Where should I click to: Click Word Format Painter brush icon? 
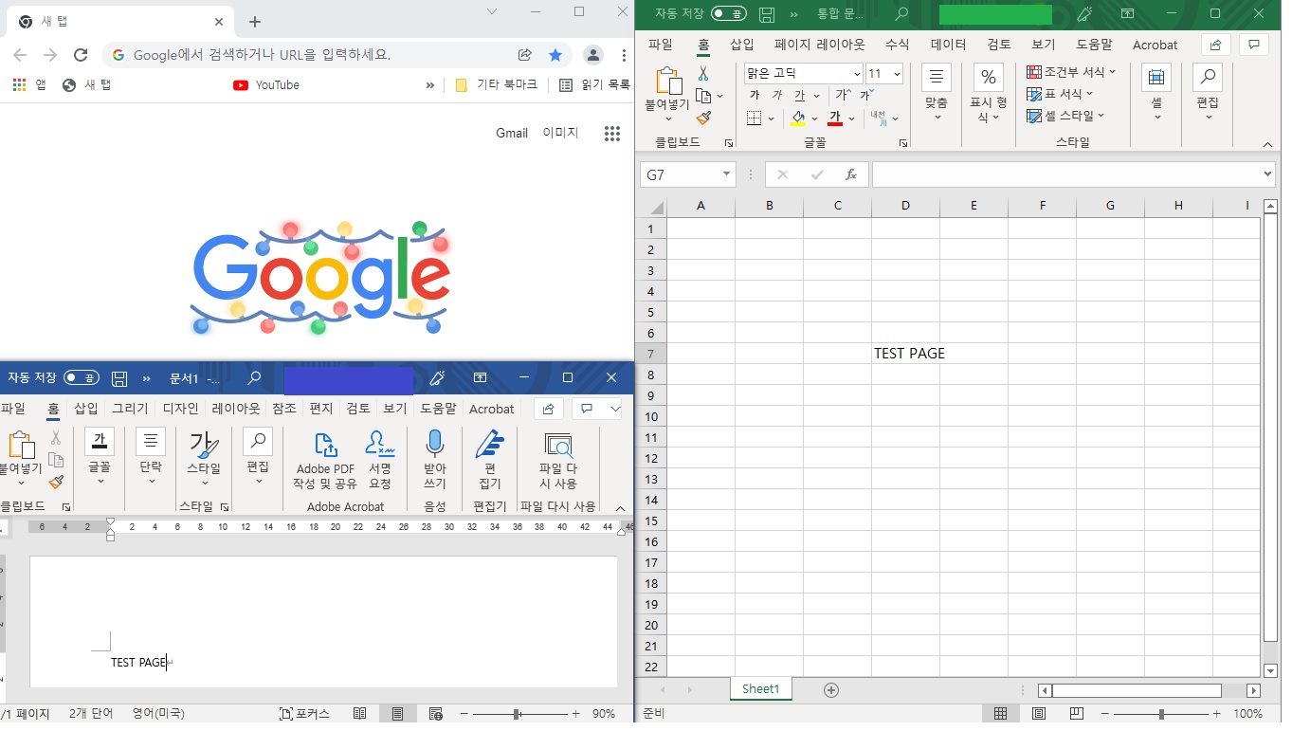[x=56, y=482]
